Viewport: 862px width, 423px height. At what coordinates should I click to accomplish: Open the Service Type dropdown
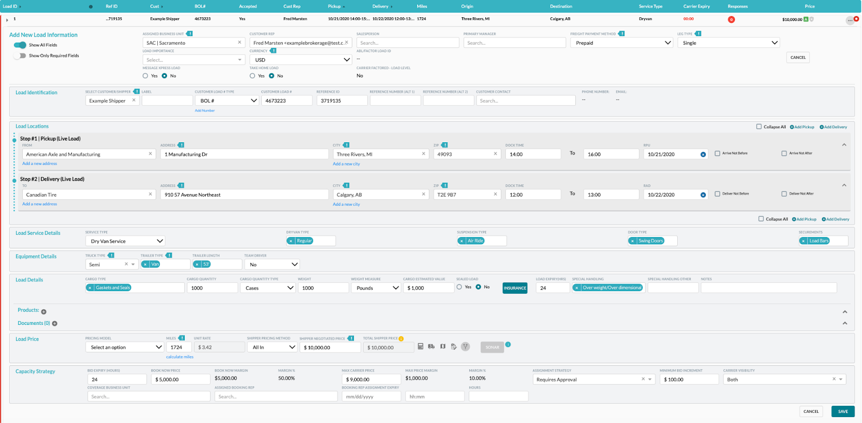click(x=125, y=241)
